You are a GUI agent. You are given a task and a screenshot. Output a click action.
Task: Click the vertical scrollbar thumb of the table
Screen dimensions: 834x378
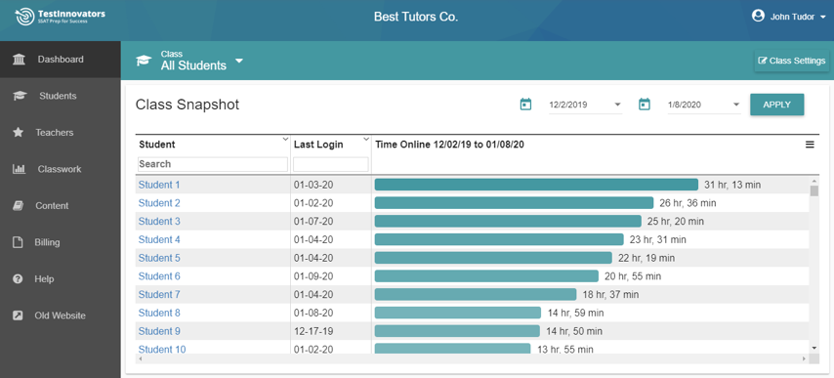pyautogui.click(x=813, y=191)
